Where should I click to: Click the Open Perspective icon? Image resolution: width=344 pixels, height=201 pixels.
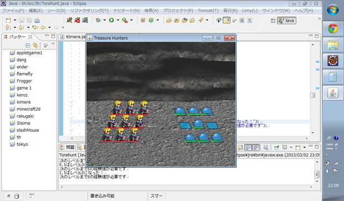pos(273,20)
